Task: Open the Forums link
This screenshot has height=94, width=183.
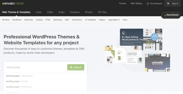Action: (x=123, y=3)
